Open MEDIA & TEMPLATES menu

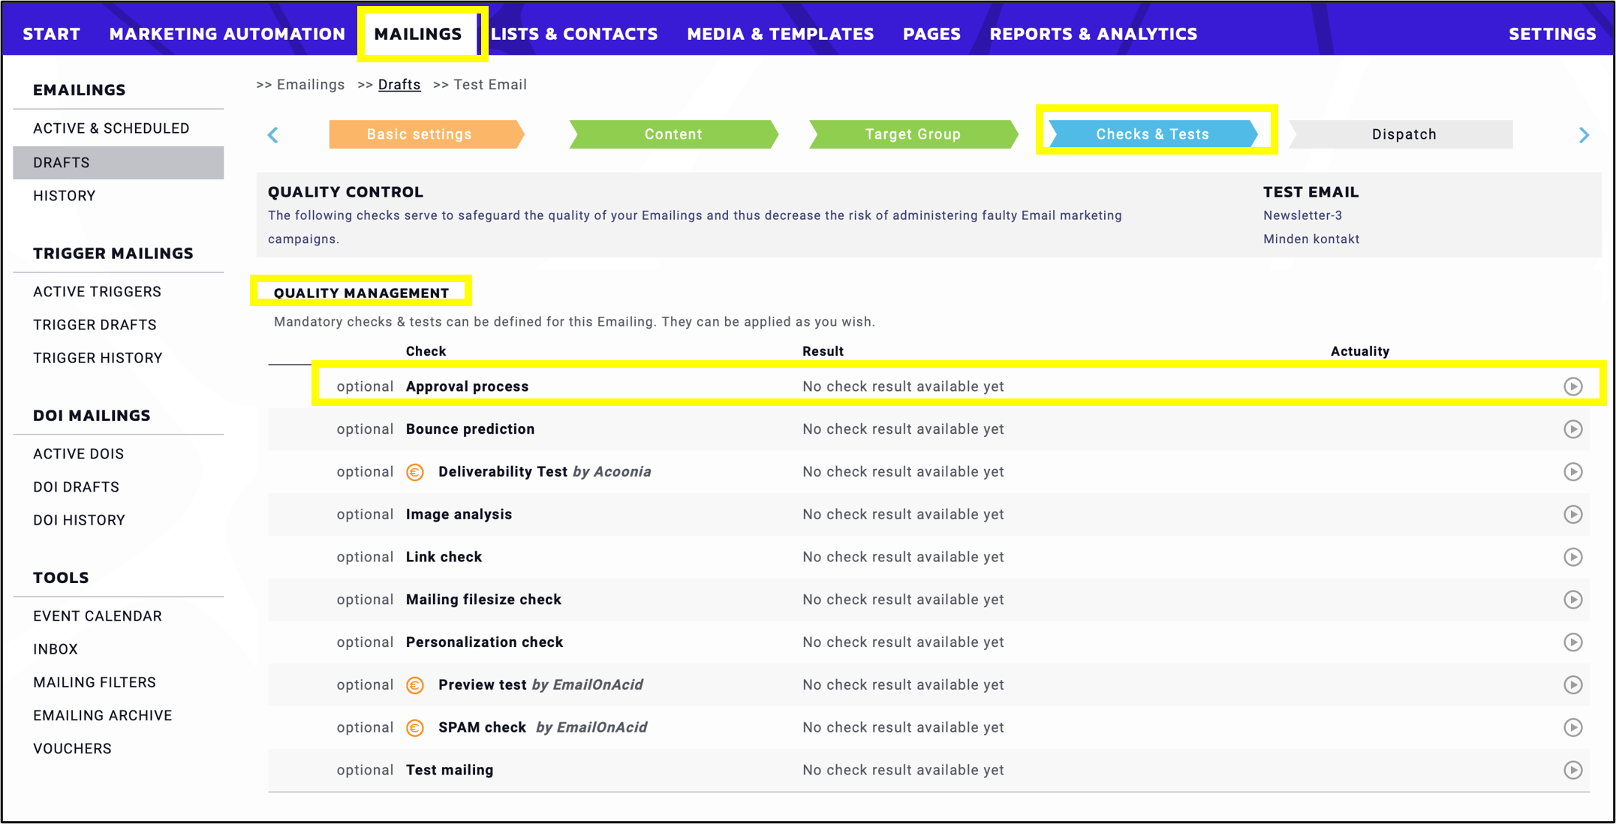pos(781,34)
